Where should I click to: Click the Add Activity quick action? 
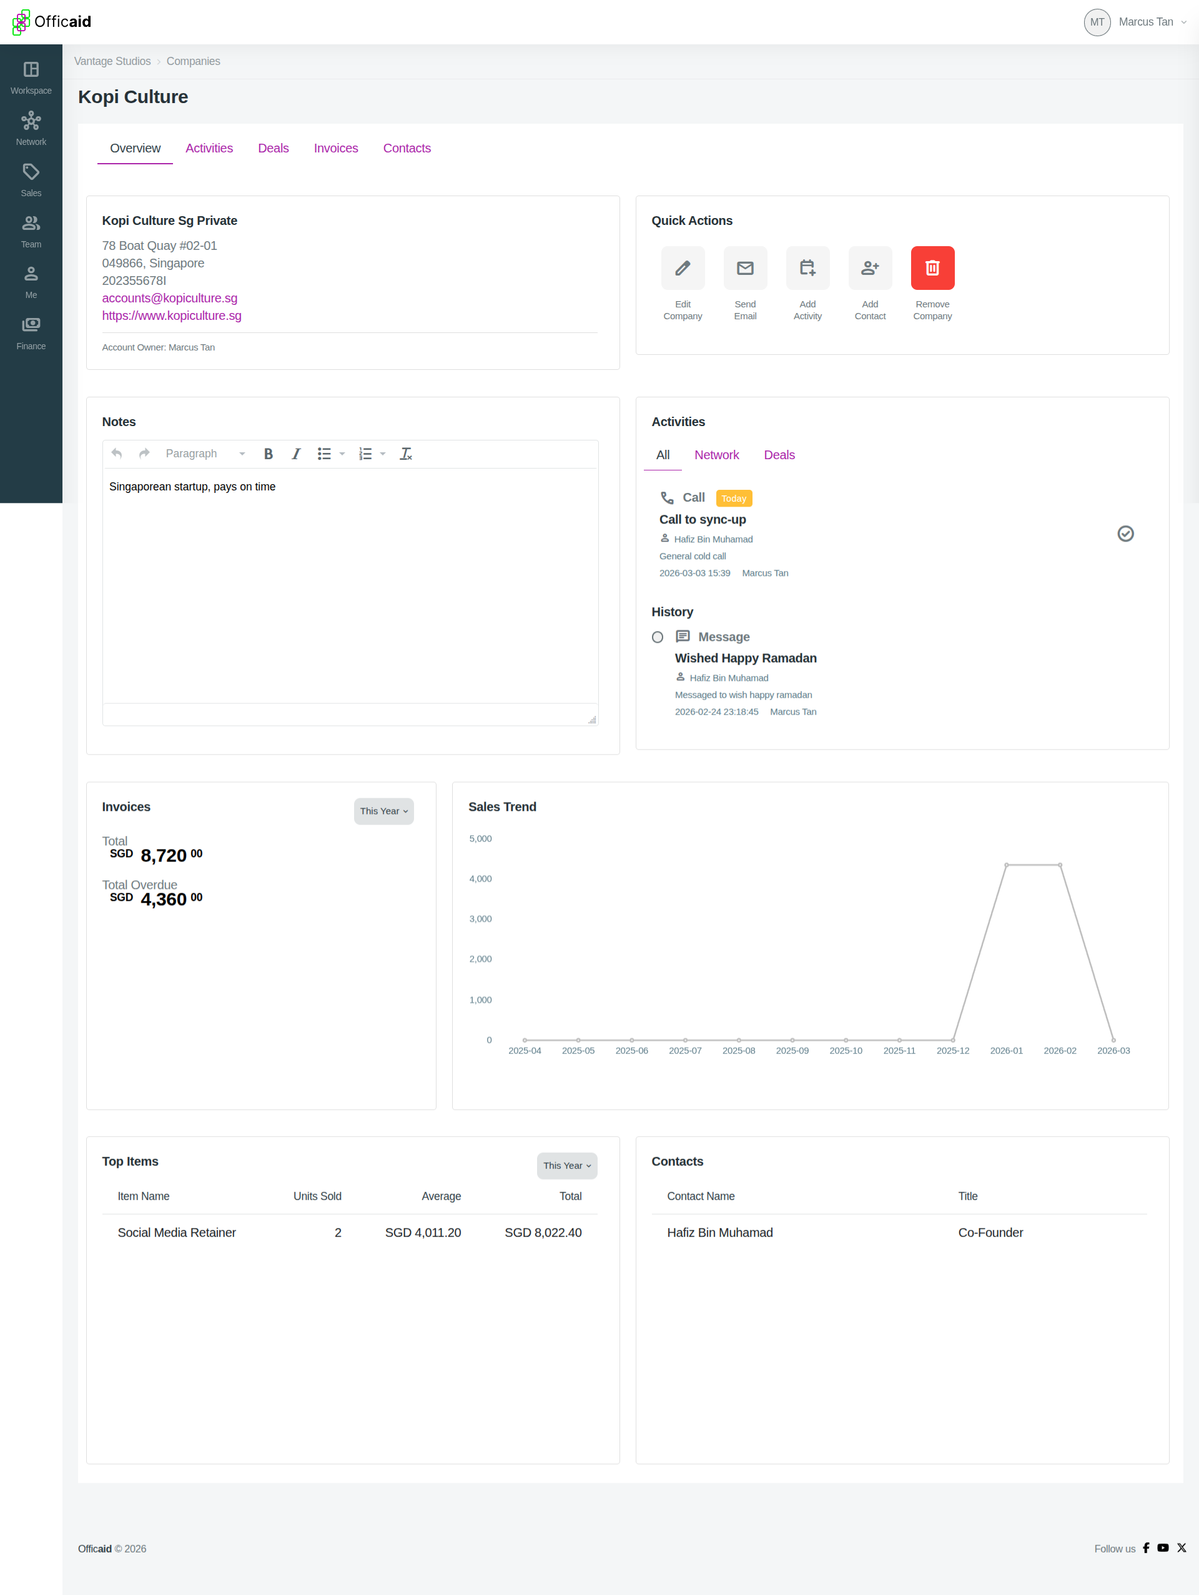(x=807, y=267)
